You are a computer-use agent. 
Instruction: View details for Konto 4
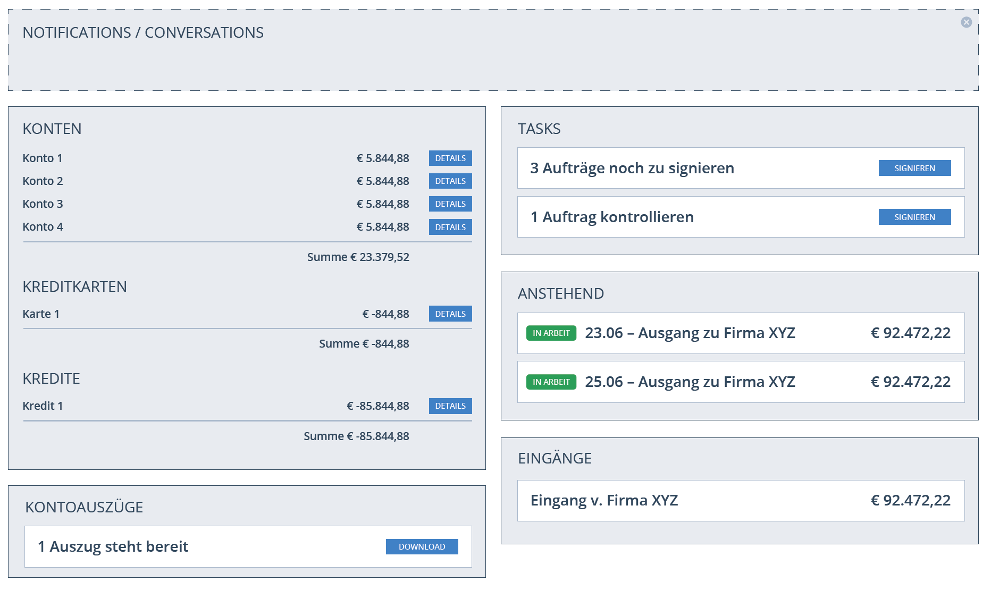pos(450,227)
